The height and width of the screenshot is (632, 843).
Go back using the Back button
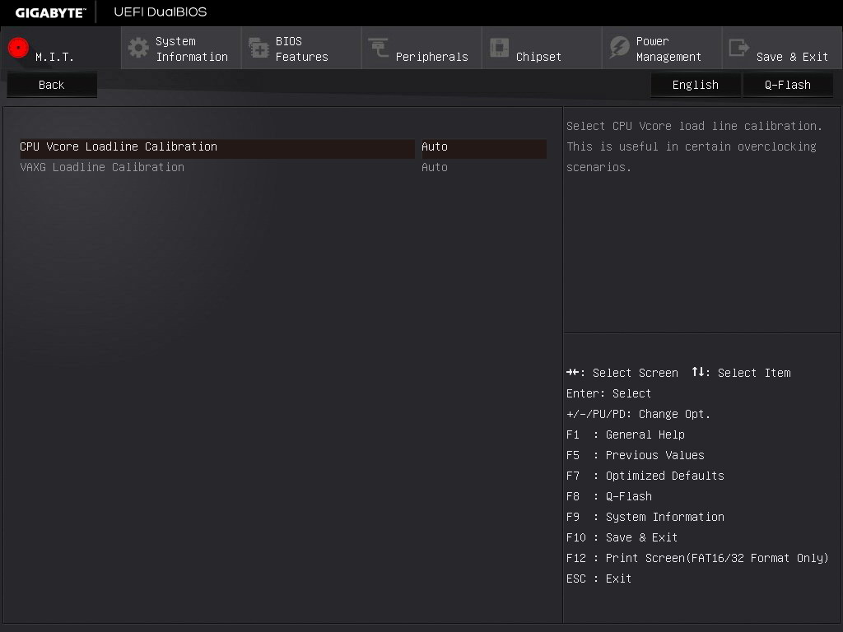pyautogui.click(x=52, y=85)
